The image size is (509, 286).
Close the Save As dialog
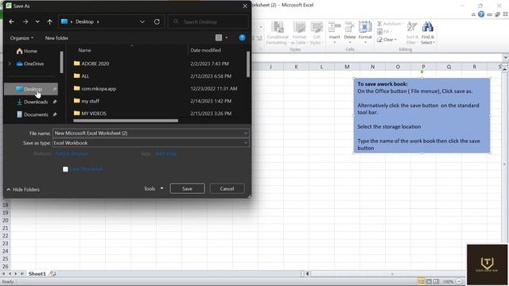(x=245, y=6)
